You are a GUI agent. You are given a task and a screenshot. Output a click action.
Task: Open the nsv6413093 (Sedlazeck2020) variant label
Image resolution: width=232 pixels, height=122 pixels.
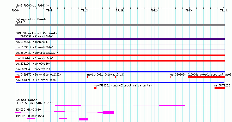click(36, 80)
